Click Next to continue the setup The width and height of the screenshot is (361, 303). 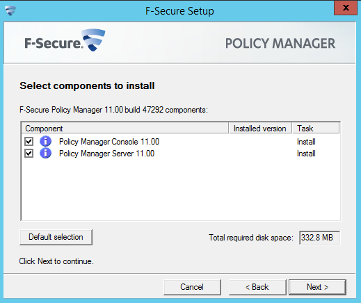coord(317,287)
